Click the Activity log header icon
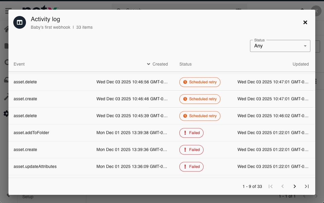324x203 pixels. [20, 22]
